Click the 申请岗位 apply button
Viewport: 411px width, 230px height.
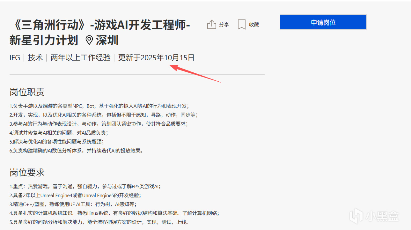click(x=323, y=22)
